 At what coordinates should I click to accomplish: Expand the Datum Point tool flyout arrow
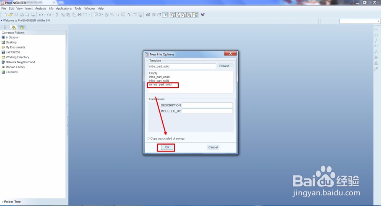(380, 52)
